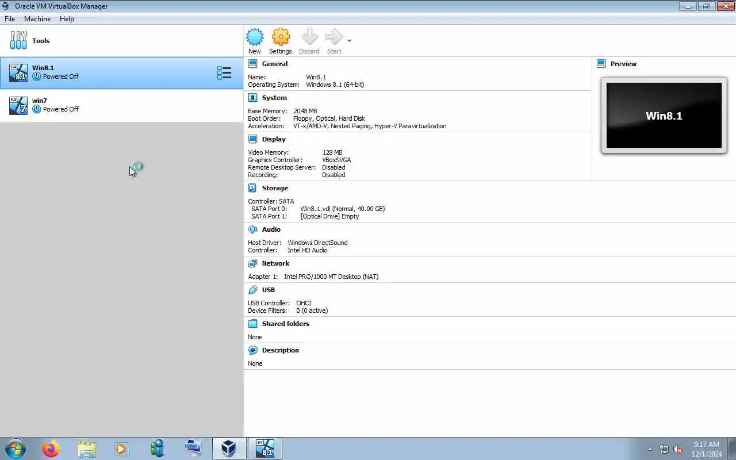Click 'Floppy, Optical, Hard Disk' boot order
The image size is (736, 460).
[x=329, y=118]
